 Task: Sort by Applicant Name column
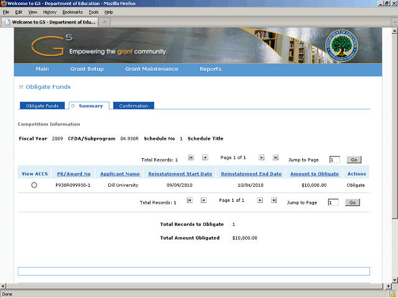click(x=120, y=174)
